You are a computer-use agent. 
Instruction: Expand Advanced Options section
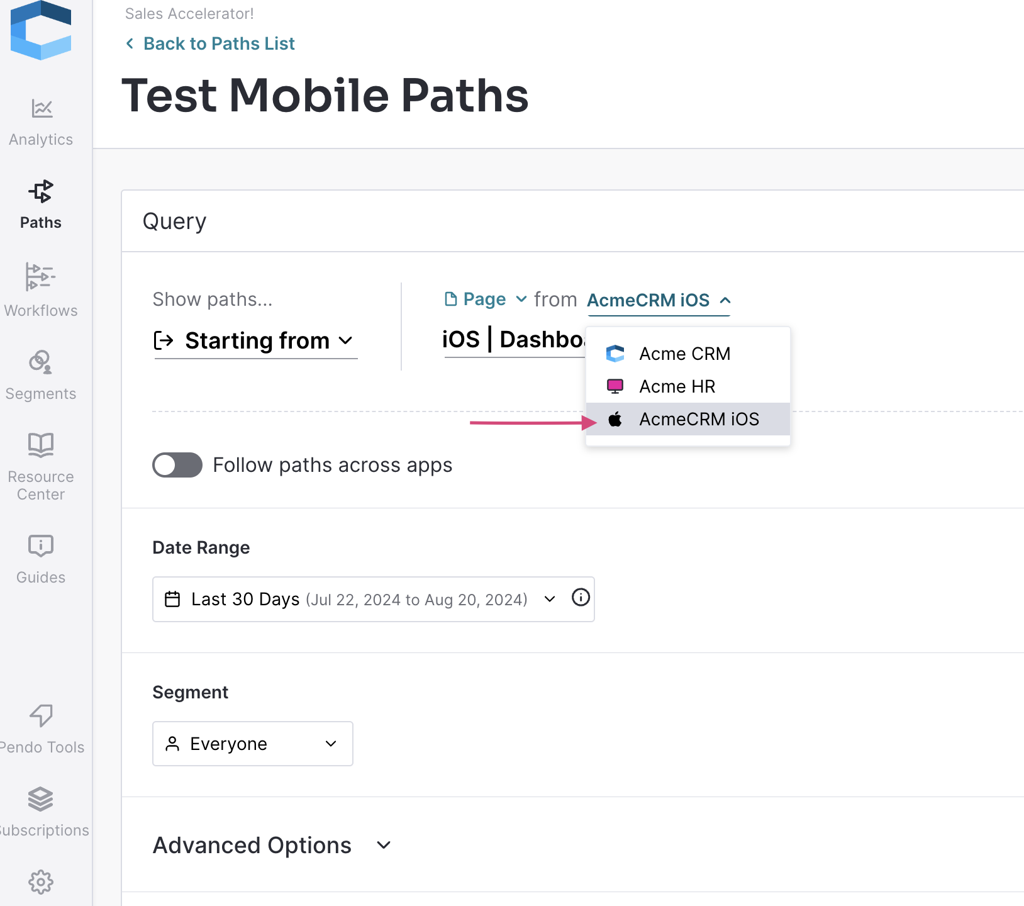coord(272,845)
